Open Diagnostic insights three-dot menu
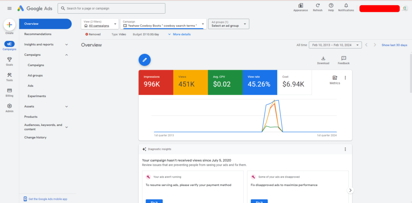The image size is (412, 203). (345, 149)
